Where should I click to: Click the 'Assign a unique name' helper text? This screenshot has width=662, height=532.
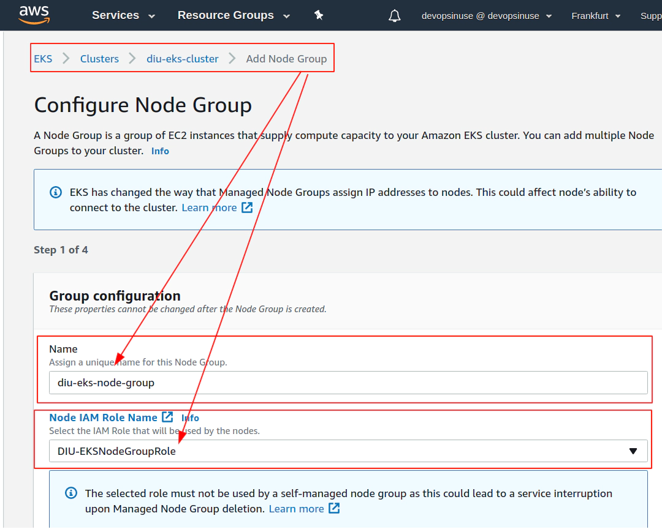click(138, 362)
